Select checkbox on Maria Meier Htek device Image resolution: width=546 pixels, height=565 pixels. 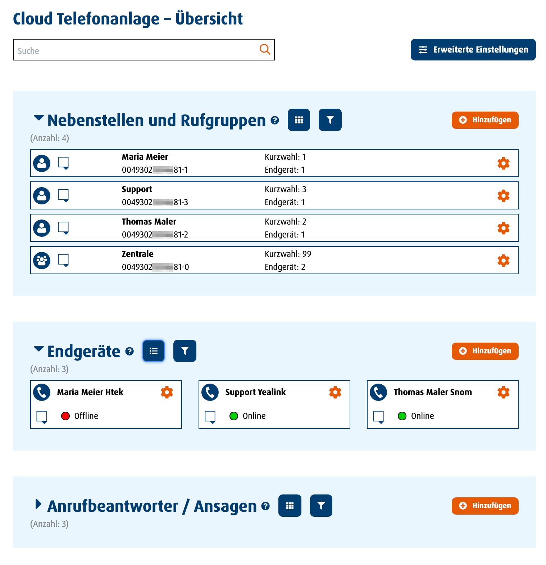42,416
